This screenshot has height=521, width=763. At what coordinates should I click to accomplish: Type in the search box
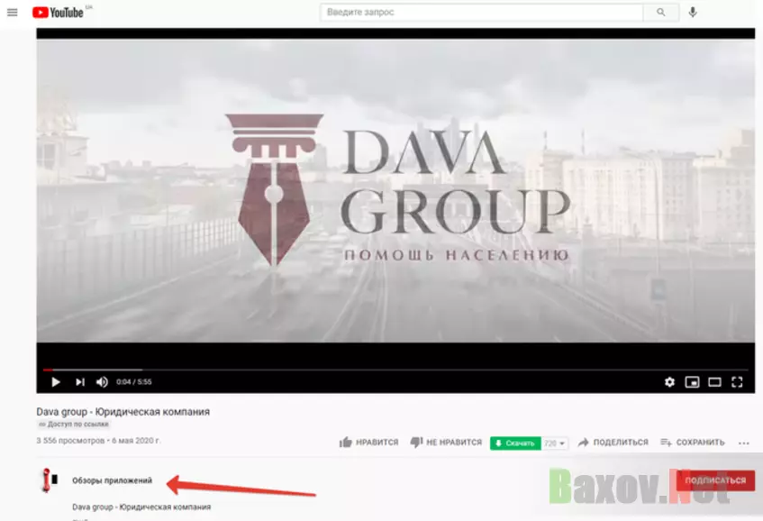pyautogui.click(x=481, y=13)
